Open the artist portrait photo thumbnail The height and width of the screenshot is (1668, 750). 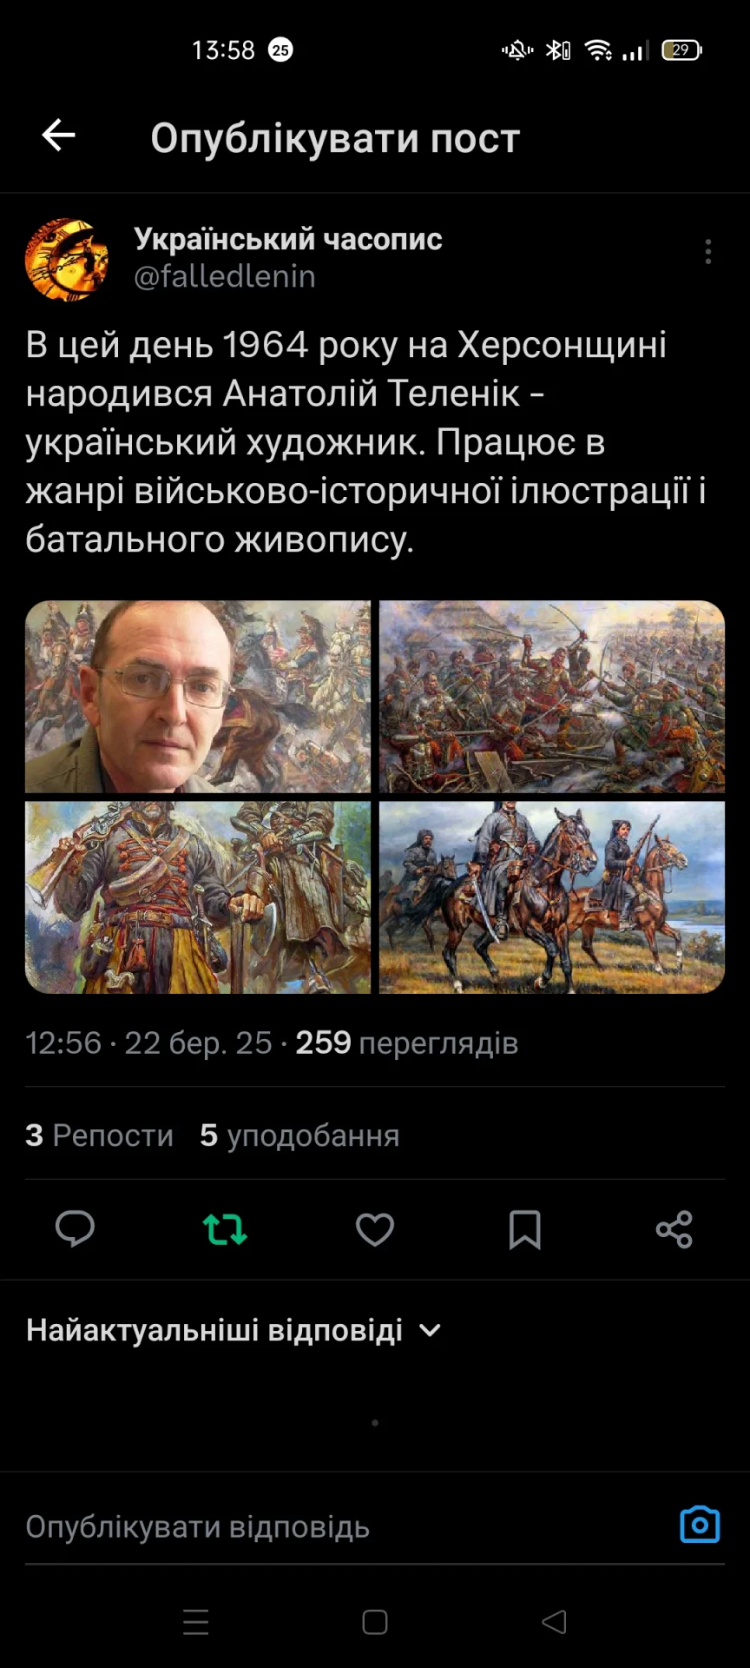click(x=198, y=697)
